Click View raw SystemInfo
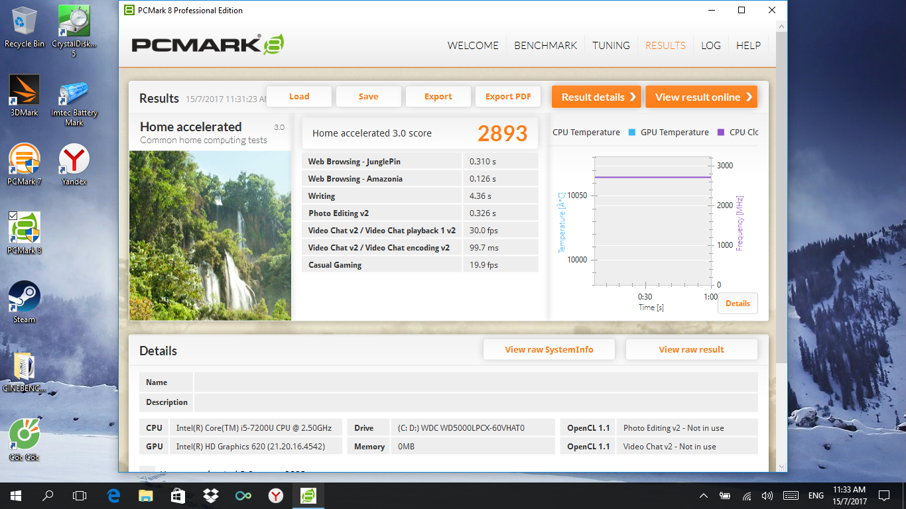 pyautogui.click(x=549, y=350)
